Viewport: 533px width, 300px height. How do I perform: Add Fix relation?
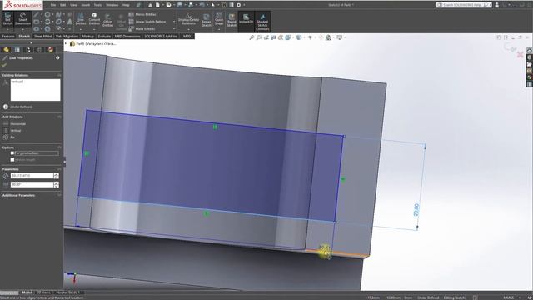(x=9, y=137)
